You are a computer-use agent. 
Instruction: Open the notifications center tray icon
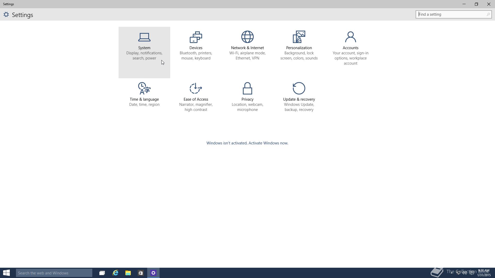472,273
